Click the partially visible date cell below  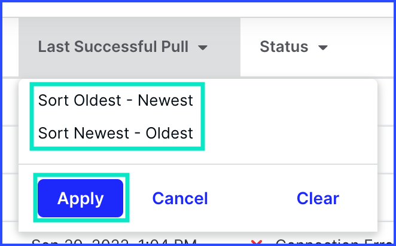[x=114, y=242]
